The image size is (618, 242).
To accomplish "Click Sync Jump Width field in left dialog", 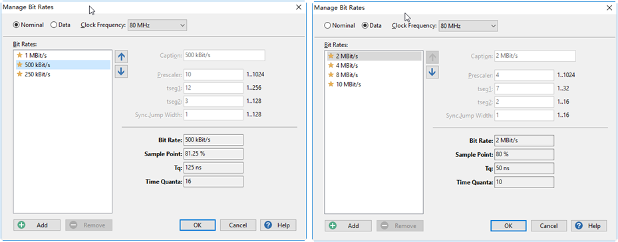I will [214, 115].
